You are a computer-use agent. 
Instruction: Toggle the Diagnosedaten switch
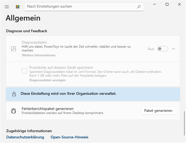click(162, 49)
